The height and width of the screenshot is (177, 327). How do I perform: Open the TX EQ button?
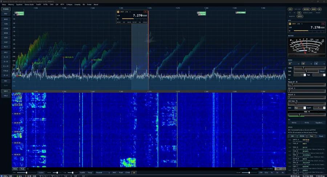[307, 123]
